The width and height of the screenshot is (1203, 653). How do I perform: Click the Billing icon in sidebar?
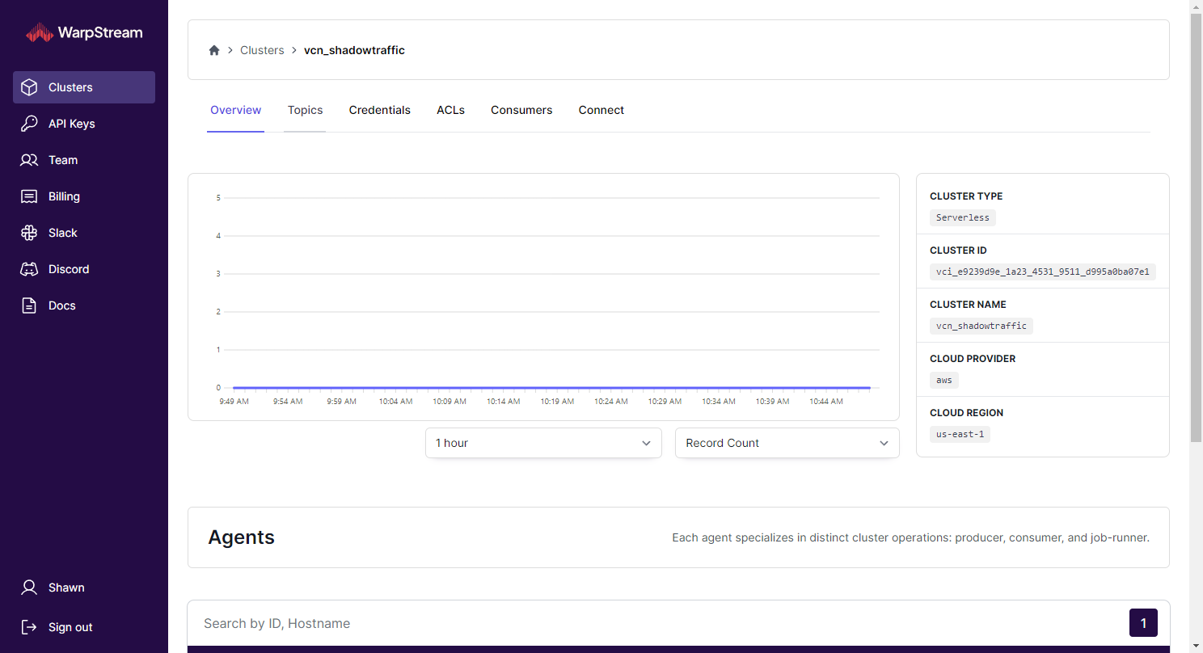point(29,196)
